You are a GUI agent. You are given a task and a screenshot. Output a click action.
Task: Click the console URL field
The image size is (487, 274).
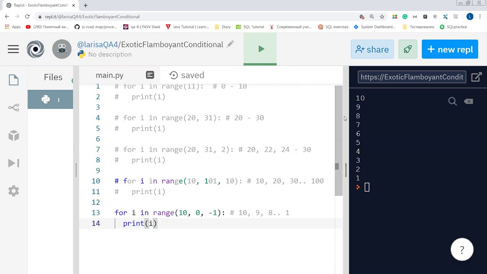[412, 77]
